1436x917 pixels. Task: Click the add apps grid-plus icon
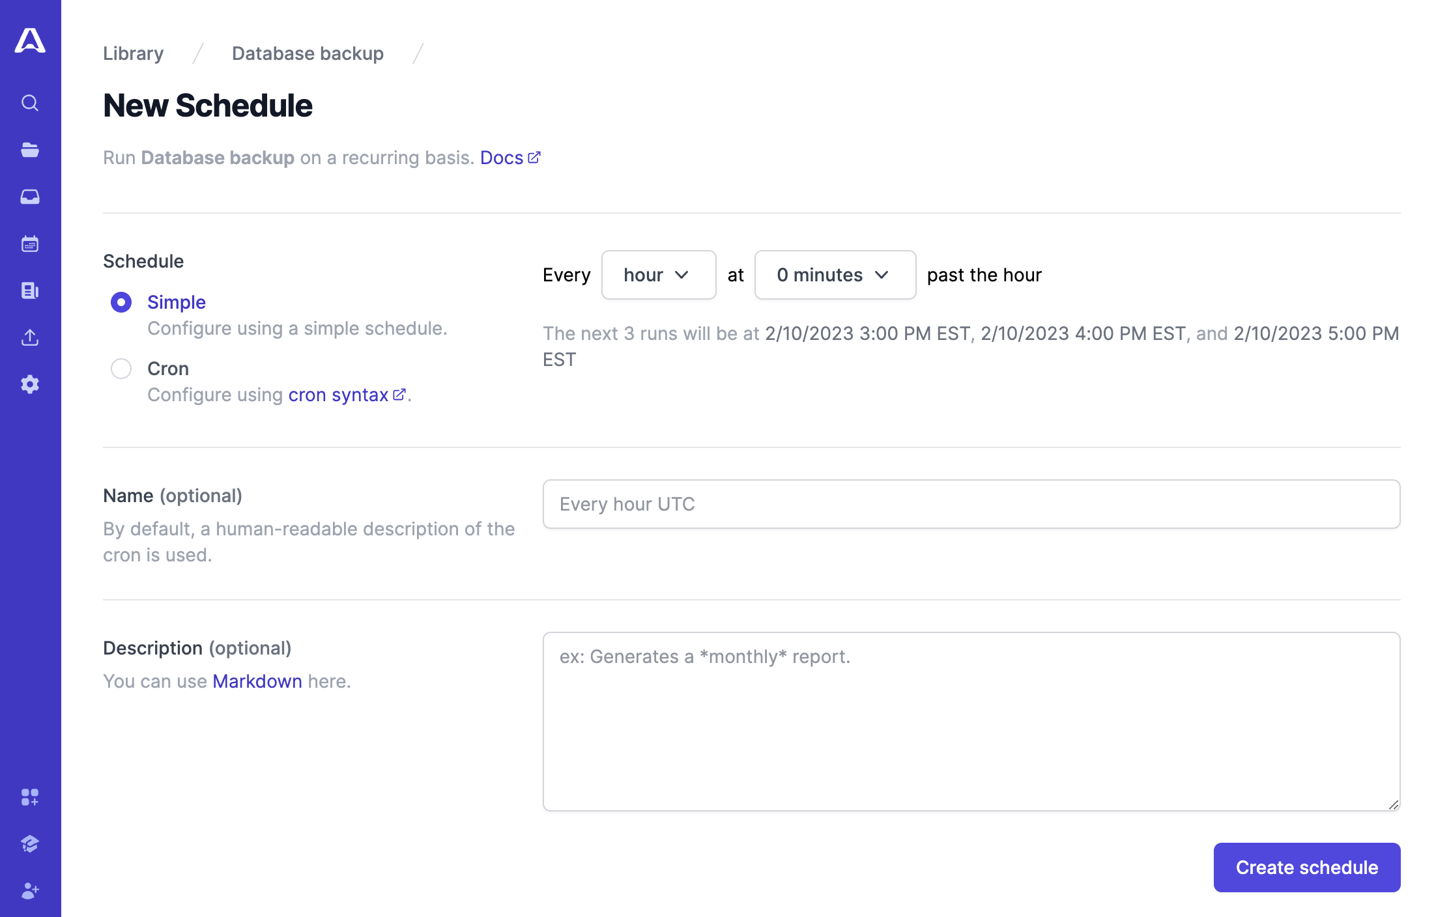(30, 797)
